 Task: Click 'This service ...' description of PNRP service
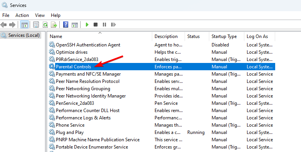click(x=168, y=140)
